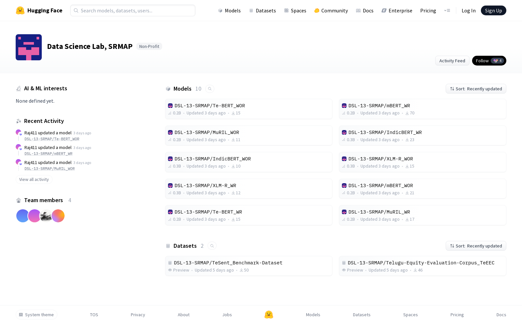
Task: Click DSL-13-SRMAP/mBERT_WR link in Recent Activity
Action: click(48, 154)
